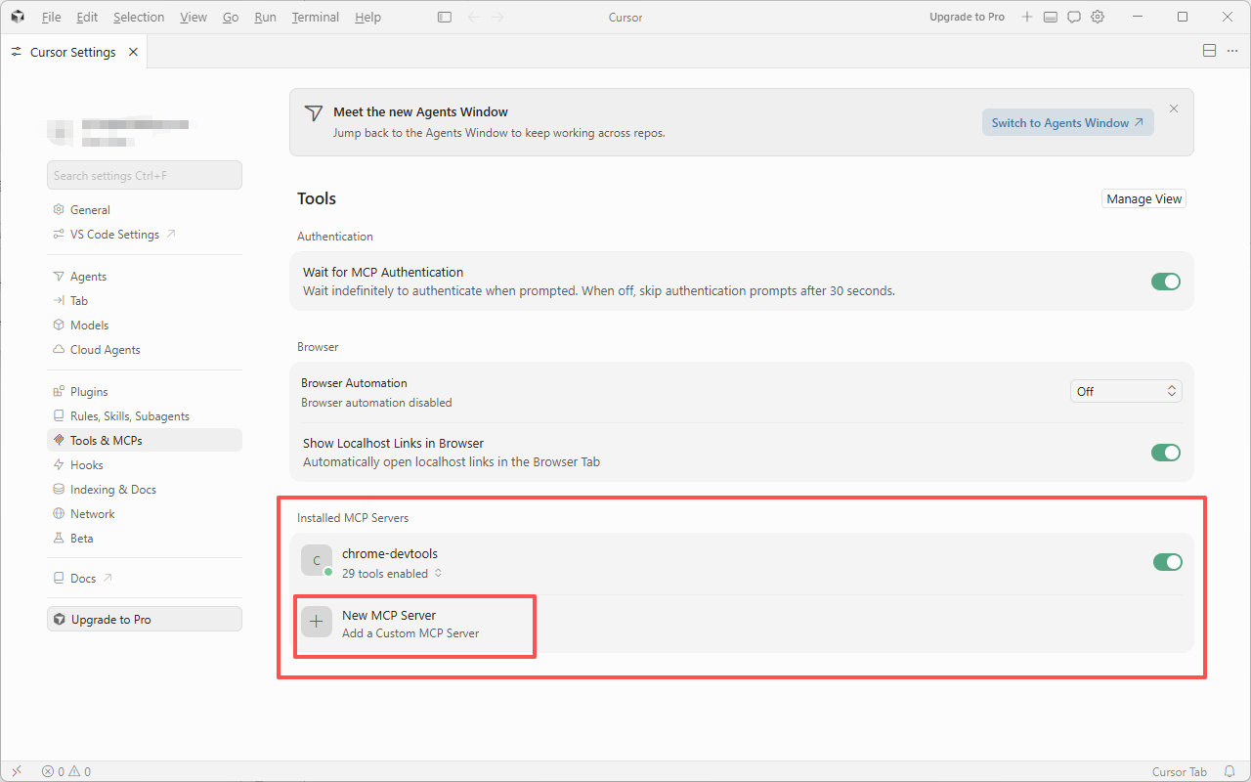Click the remote connection status bar icon

[x=17, y=771]
